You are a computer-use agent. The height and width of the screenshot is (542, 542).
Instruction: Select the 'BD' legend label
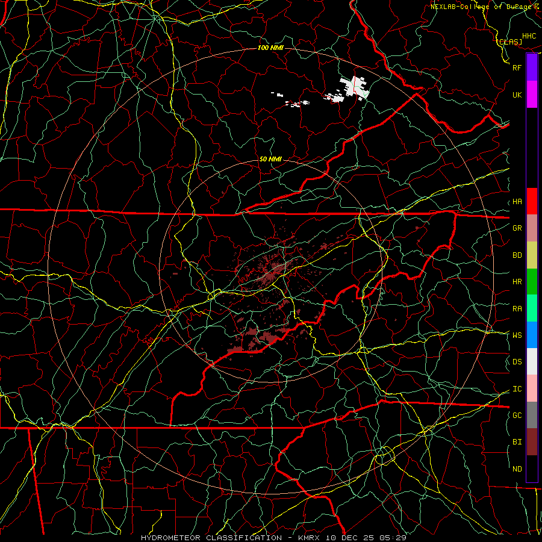point(517,255)
